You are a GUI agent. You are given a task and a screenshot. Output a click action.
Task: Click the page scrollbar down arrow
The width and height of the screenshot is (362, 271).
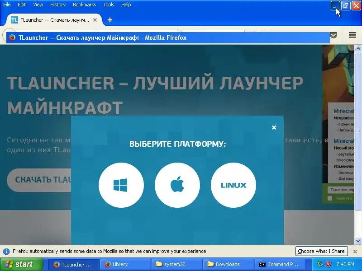[358, 241]
